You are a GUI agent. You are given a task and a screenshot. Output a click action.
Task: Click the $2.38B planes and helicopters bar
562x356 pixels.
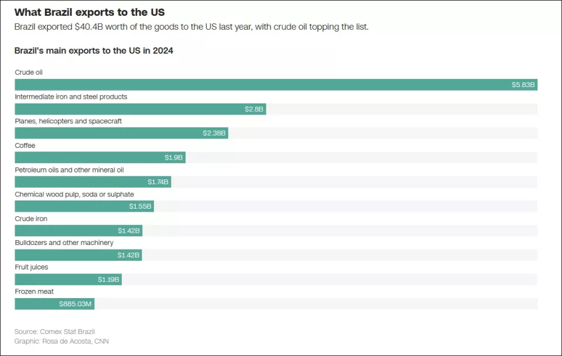coord(122,133)
